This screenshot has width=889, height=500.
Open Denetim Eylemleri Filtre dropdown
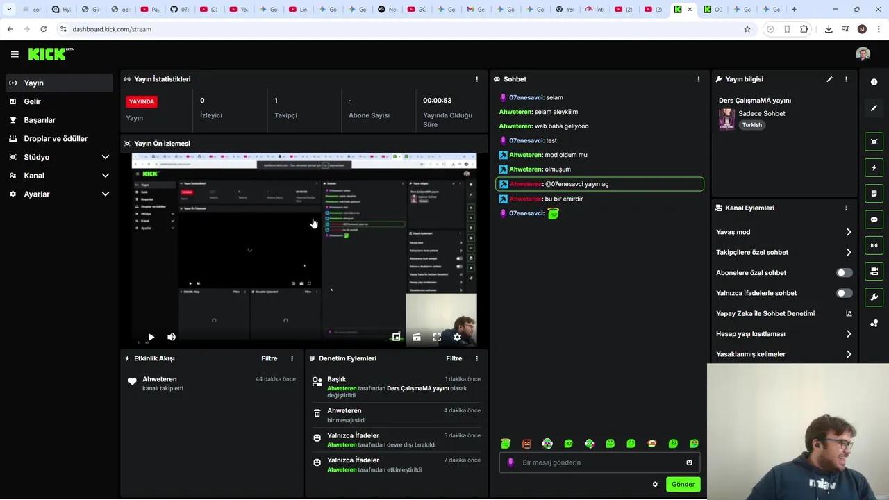(454, 358)
